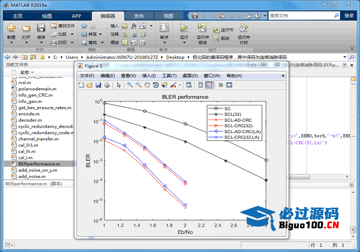Click the 运行并计时 (Run and Time) icon

tap(244, 28)
